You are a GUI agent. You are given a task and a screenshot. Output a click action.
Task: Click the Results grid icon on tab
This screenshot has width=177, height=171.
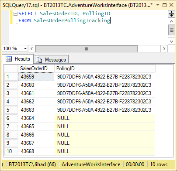(9, 59)
